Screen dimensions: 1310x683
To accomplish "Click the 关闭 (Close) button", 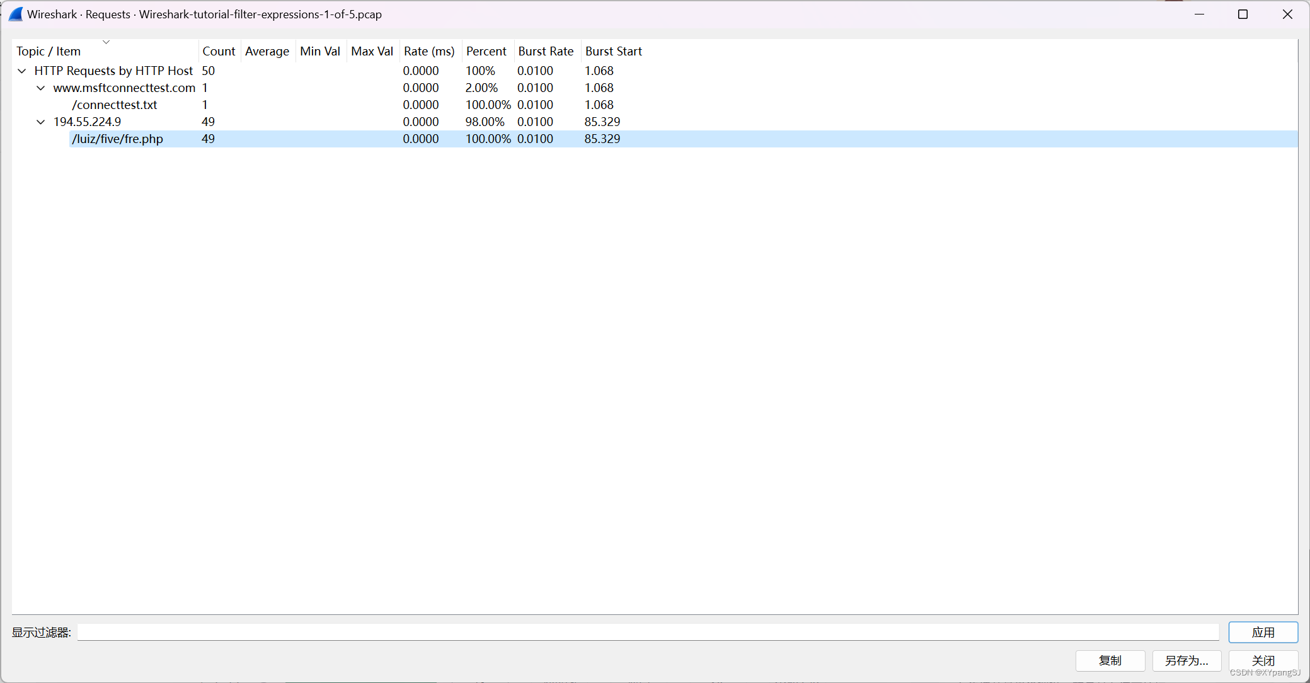I will (1263, 661).
